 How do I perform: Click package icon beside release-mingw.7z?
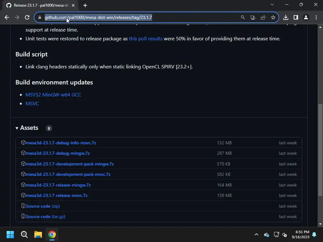pyautogui.click(x=23, y=185)
